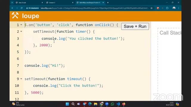Open Microsoft Edge from the taskbar
This screenshot has height=107, width=191.
point(90,104)
